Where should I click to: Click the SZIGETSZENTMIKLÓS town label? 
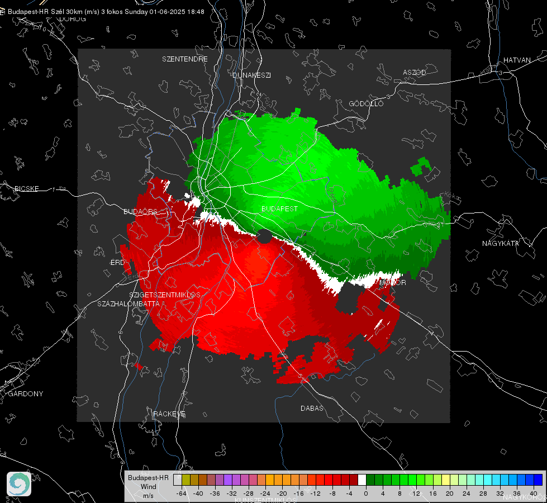pyautogui.click(x=165, y=295)
